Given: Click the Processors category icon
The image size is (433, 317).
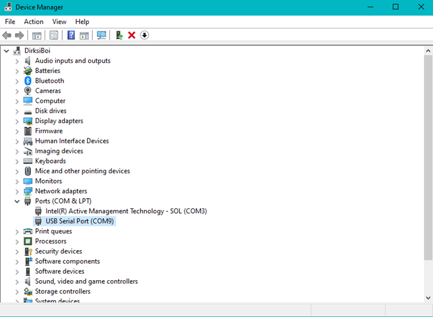Looking at the screenshot, I should point(28,242).
